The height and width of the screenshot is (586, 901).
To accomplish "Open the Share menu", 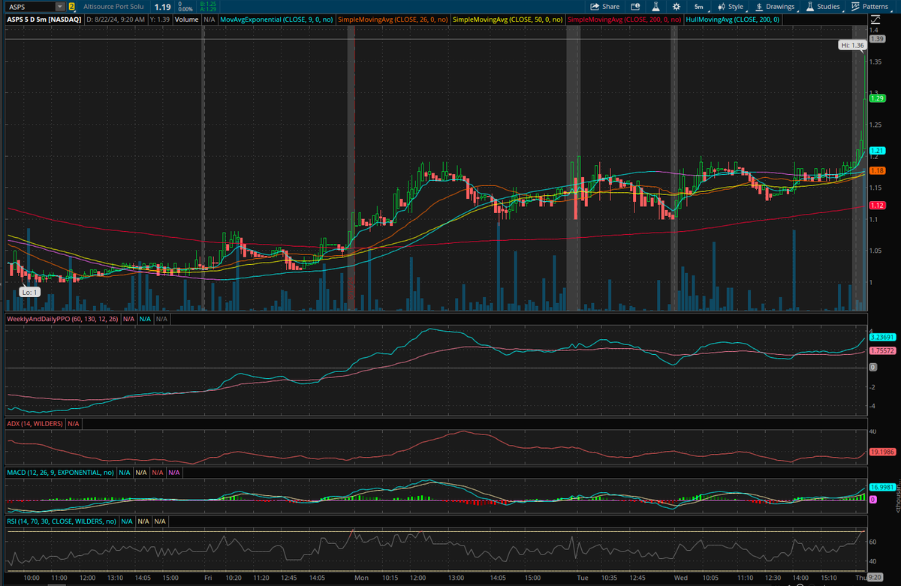I will (605, 6).
